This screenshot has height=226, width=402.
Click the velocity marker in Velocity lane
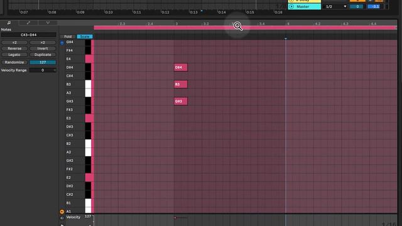point(175,218)
